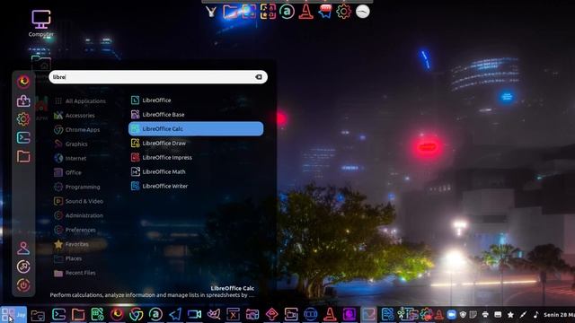
Task: Click the Y-shaped icon in the top dock
Action: 211,12
